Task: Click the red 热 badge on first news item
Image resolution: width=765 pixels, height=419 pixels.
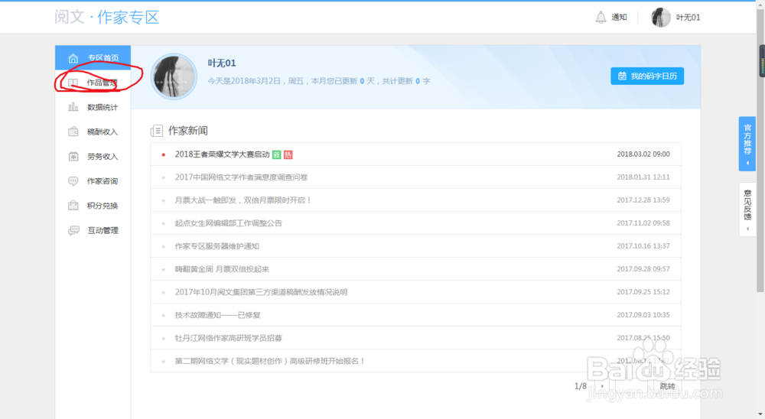Action: (288, 154)
